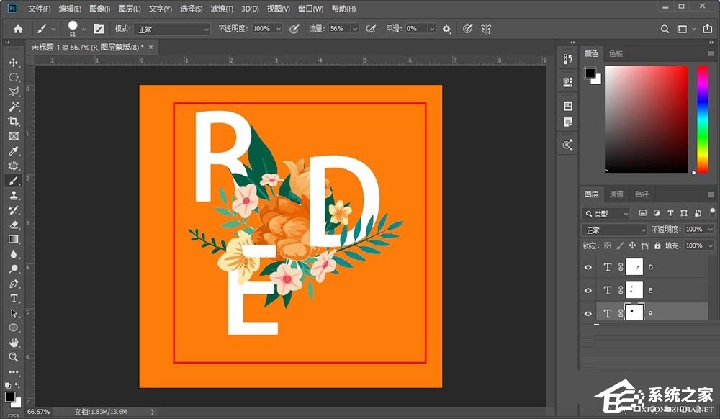Hide the D text layer
The image size is (720, 419).
point(587,267)
